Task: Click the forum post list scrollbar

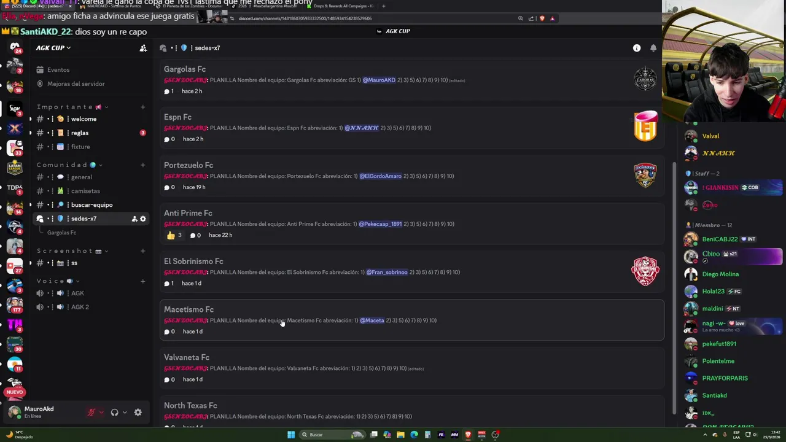Action: (674, 289)
